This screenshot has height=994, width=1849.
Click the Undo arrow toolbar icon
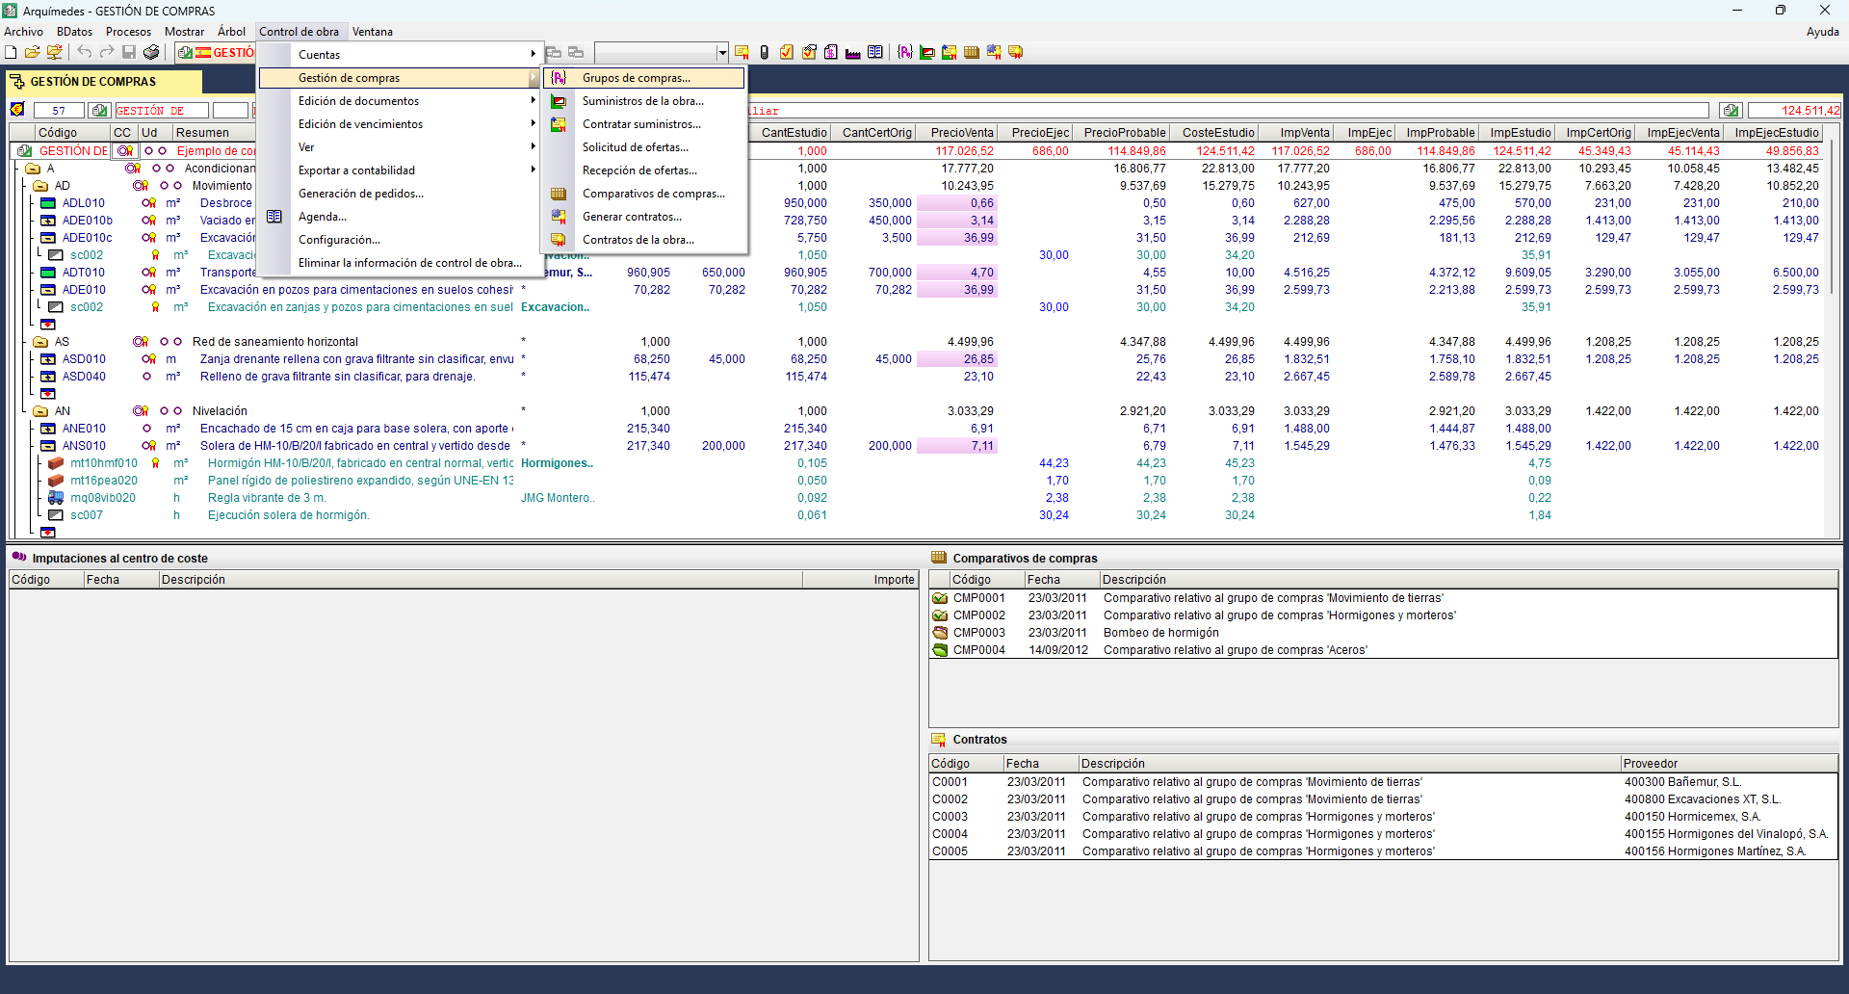pos(85,52)
